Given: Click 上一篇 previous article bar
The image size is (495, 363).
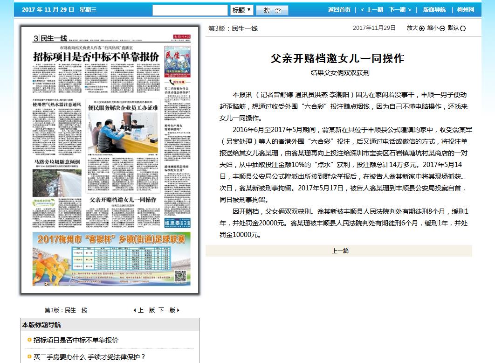Looking at the screenshot, I should [340, 251].
